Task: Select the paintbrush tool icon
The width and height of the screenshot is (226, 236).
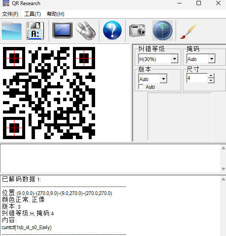Action: [190, 30]
